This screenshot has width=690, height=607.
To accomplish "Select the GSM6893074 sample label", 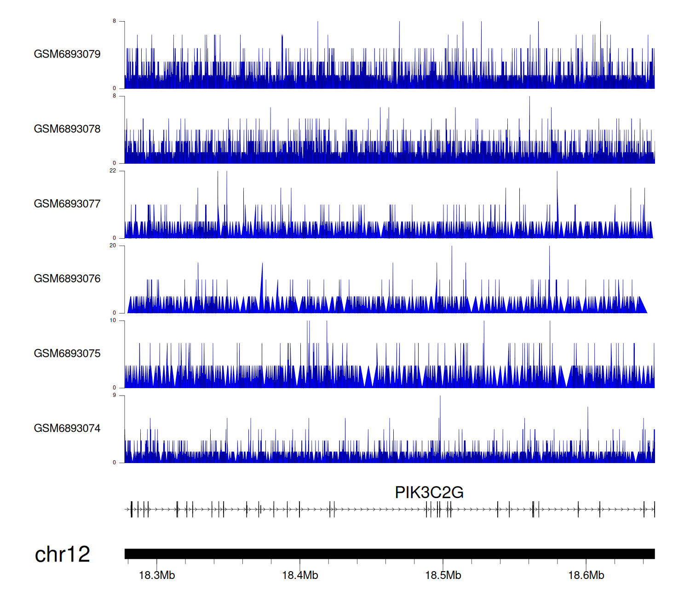I will pos(67,429).
